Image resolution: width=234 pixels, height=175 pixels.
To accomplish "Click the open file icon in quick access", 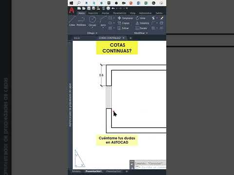I will tap(84, 8).
